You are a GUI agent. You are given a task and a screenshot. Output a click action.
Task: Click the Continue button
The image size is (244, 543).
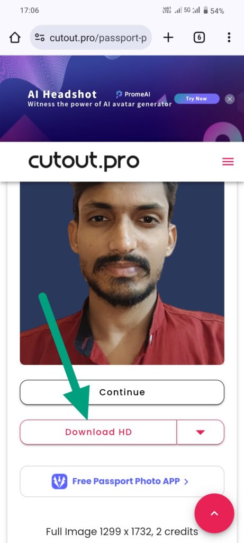[122, 392]
